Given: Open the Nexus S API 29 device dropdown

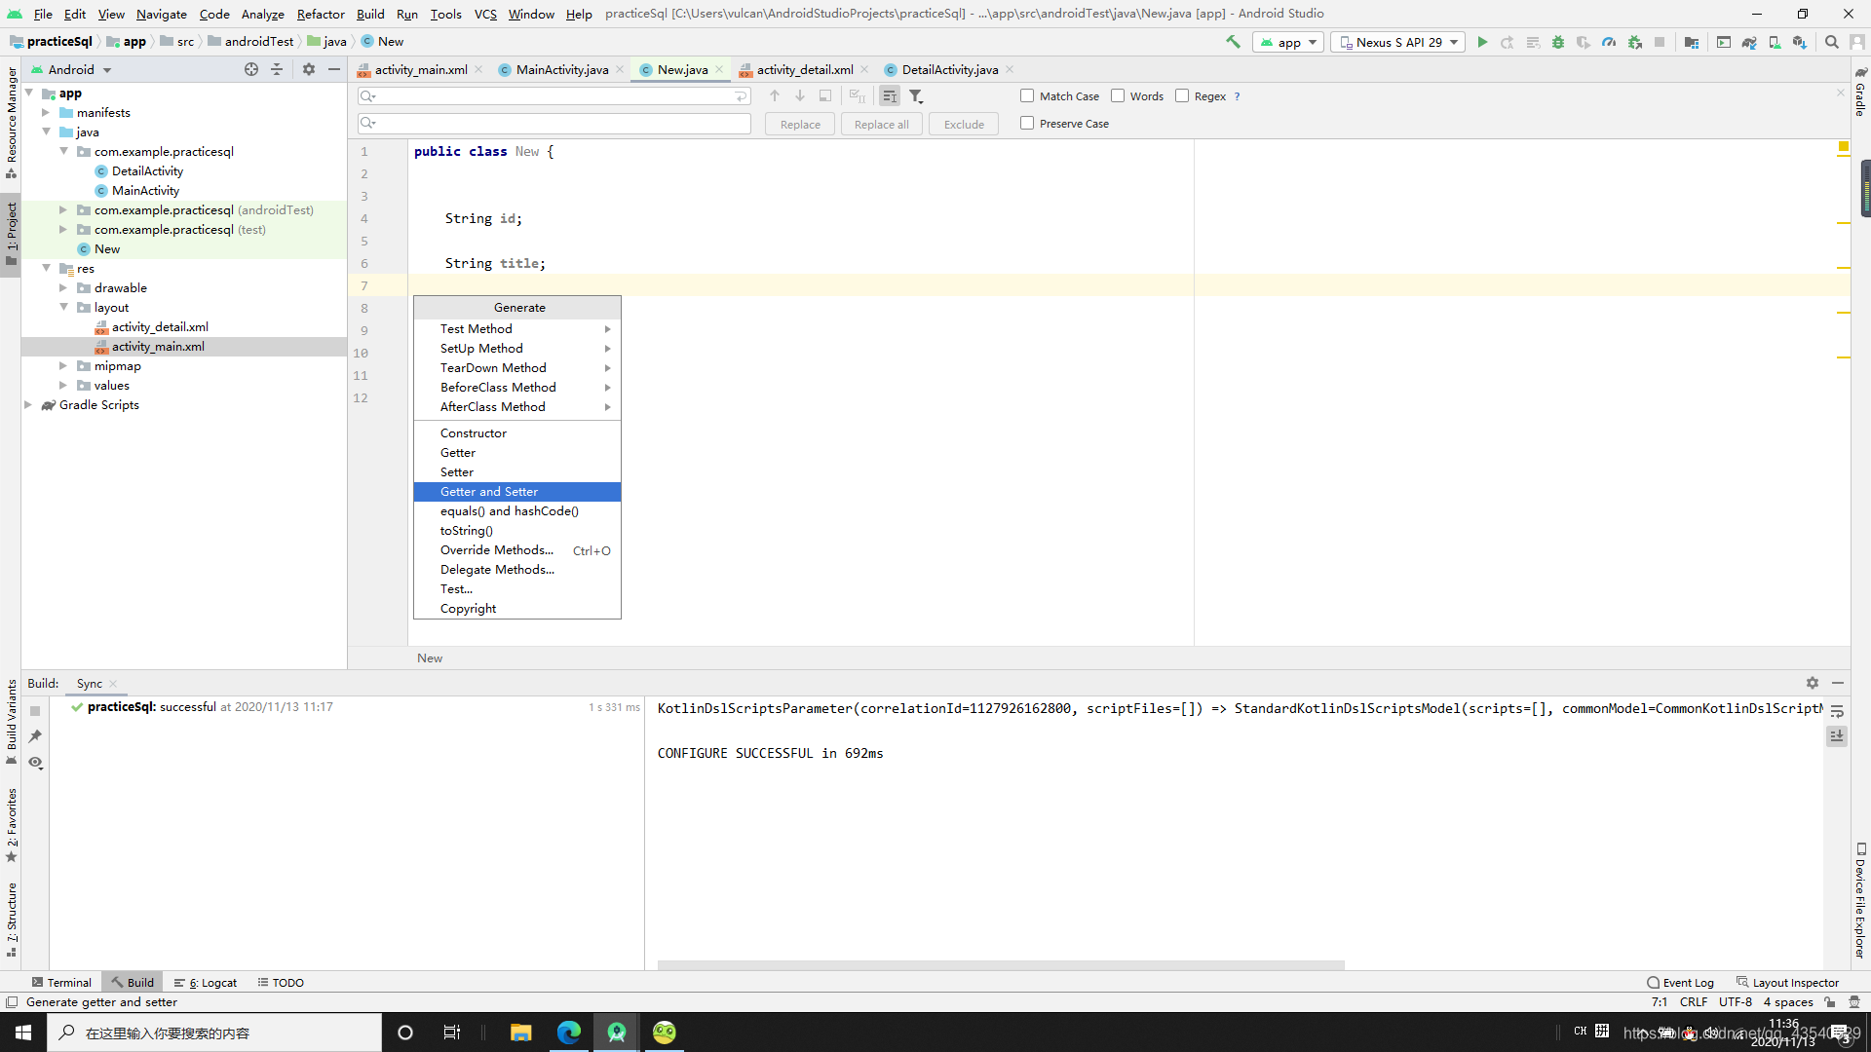Looking at the screenshot, I should (x=1398, y=42).
